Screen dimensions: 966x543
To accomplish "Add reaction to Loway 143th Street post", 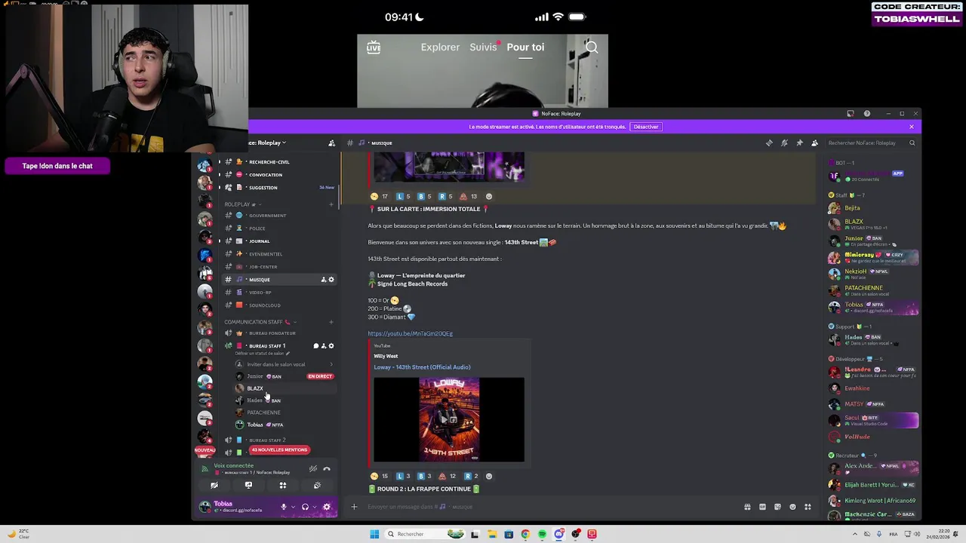I will pyautogui.click(x=488, y=477).
